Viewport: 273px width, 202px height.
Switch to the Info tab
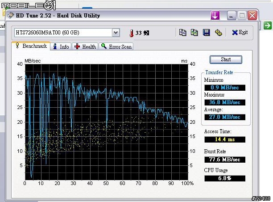point(61,47)
